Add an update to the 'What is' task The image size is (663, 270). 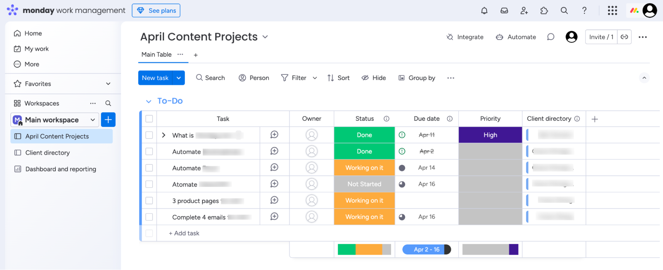point(274,135)
